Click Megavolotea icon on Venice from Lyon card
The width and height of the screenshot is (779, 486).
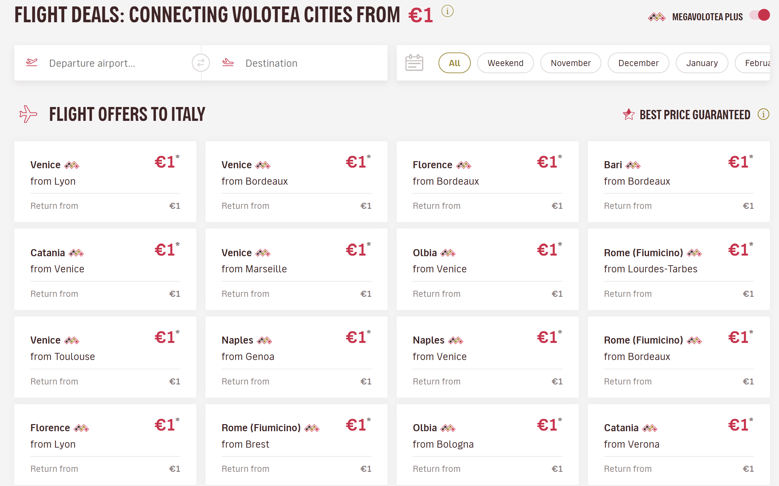(72, 165)
